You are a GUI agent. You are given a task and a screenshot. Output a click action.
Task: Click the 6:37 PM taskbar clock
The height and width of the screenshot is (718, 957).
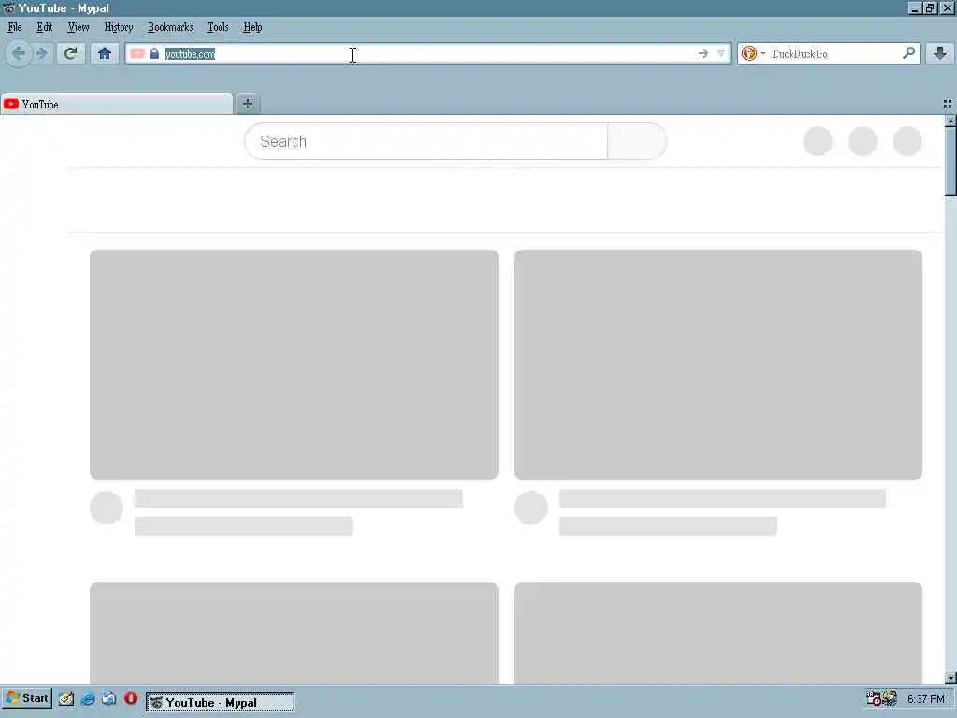point(926,698)
